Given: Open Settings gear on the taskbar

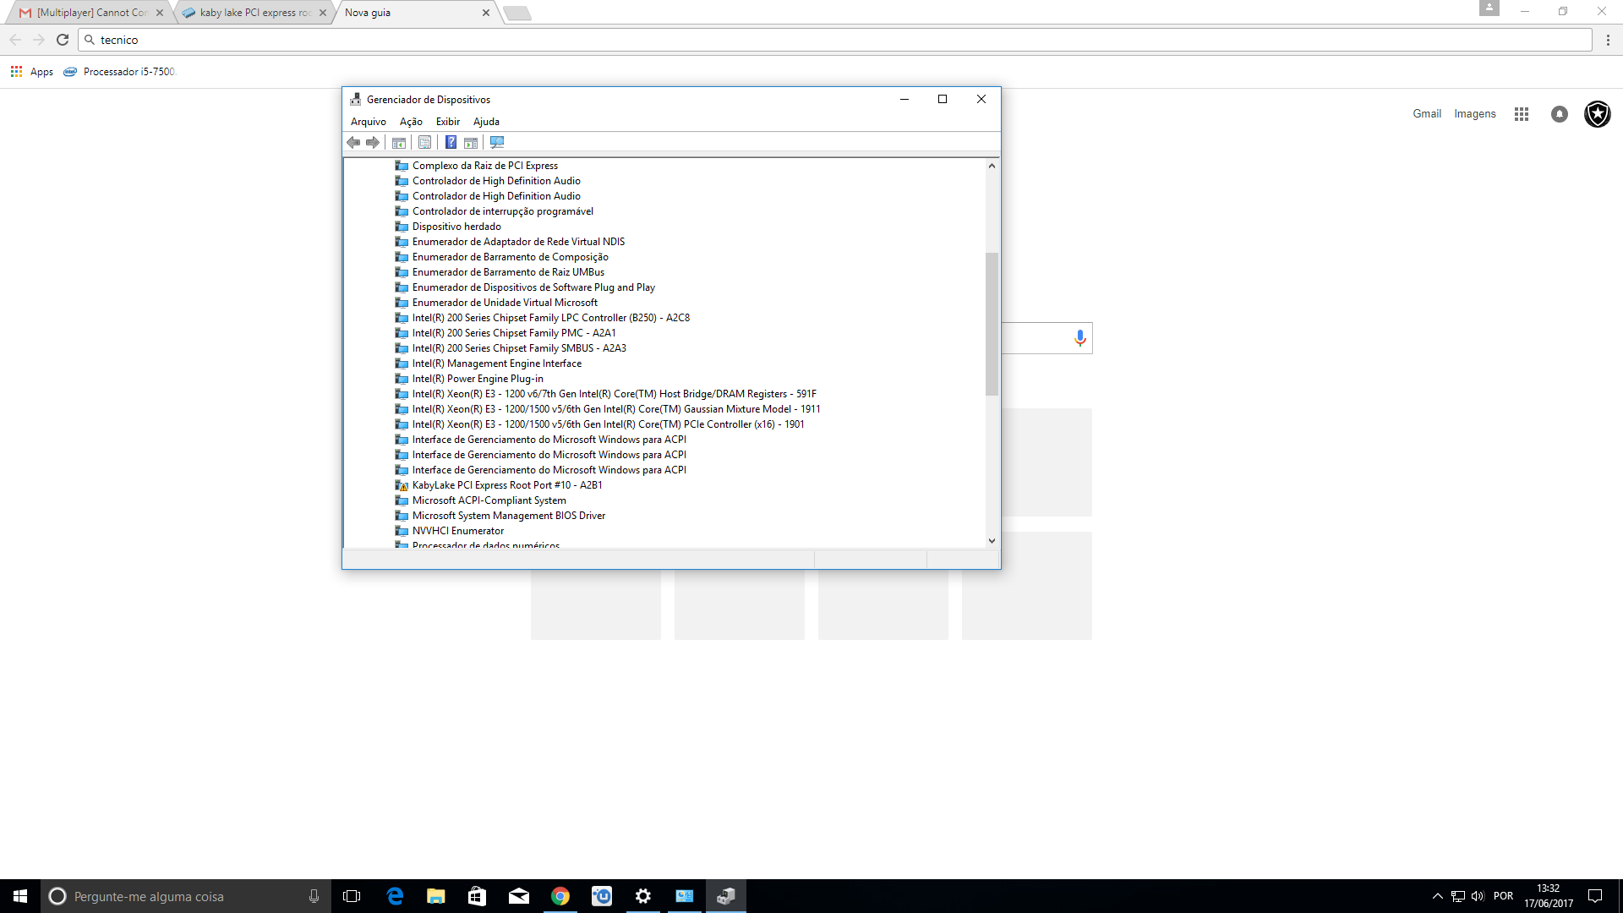Looking at the screenshot, I should point(643,896).
